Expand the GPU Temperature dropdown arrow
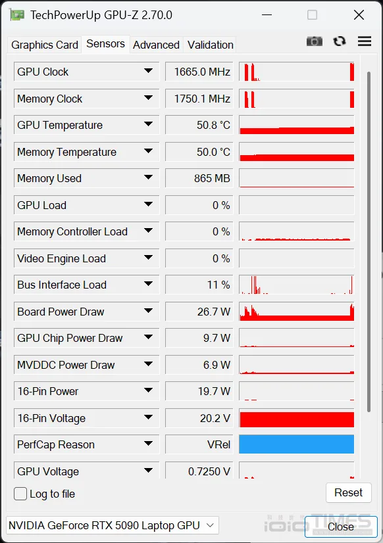This screenshot has width=383, height=543. (x=148, y=124)
